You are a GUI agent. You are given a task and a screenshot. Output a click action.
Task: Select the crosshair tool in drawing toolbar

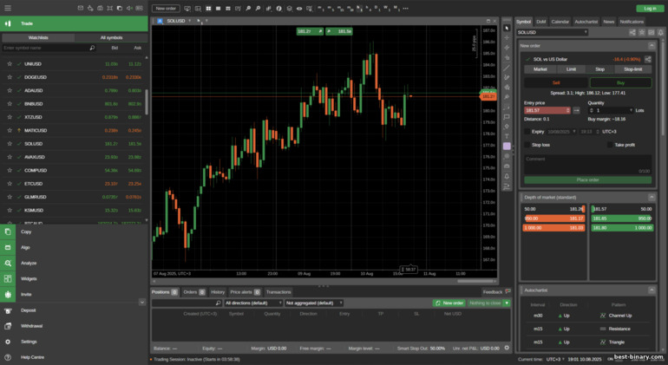pos(507,38)
